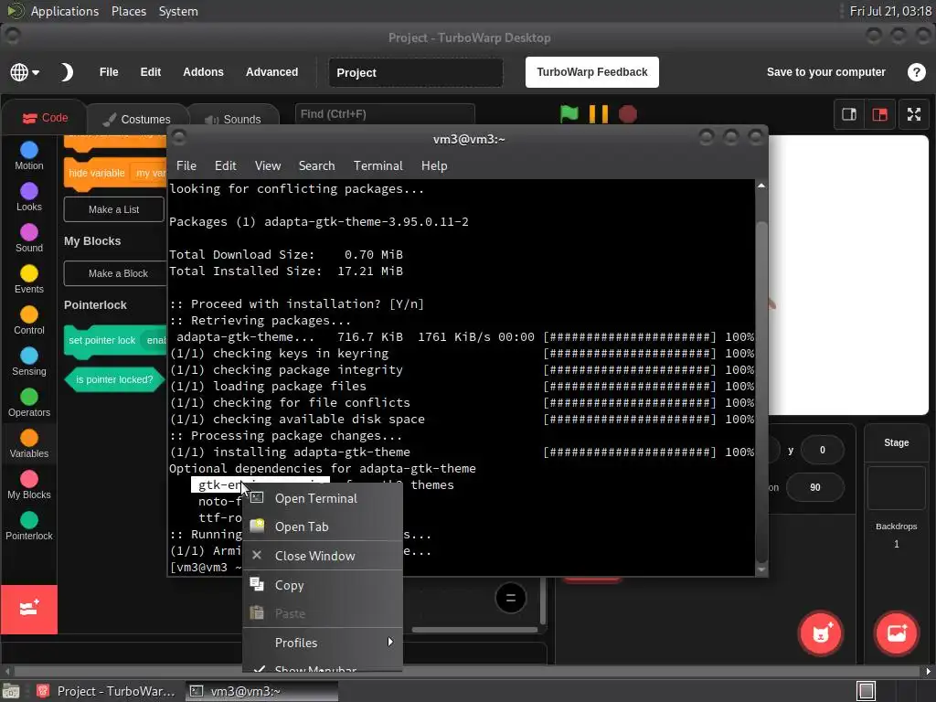Screen dimensions: 936x702
Task: Select the My Blocks category circle
Action: coord(28,479)
